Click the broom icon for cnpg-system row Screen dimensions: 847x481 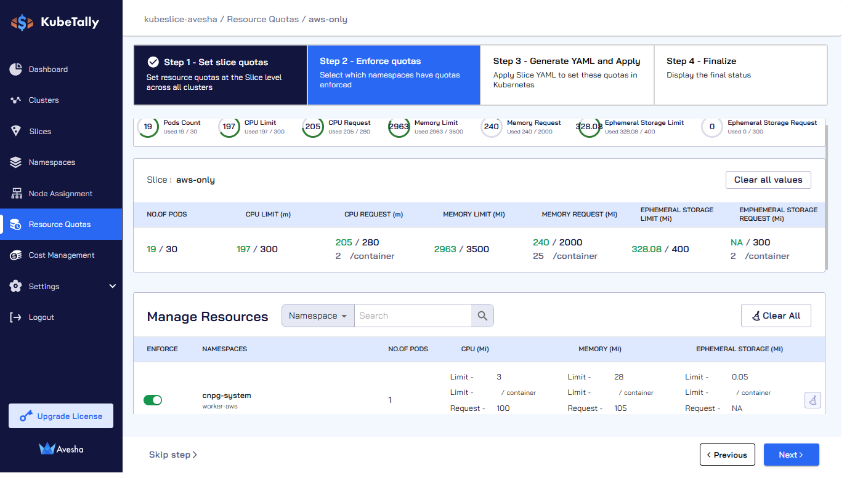[813, 400]
